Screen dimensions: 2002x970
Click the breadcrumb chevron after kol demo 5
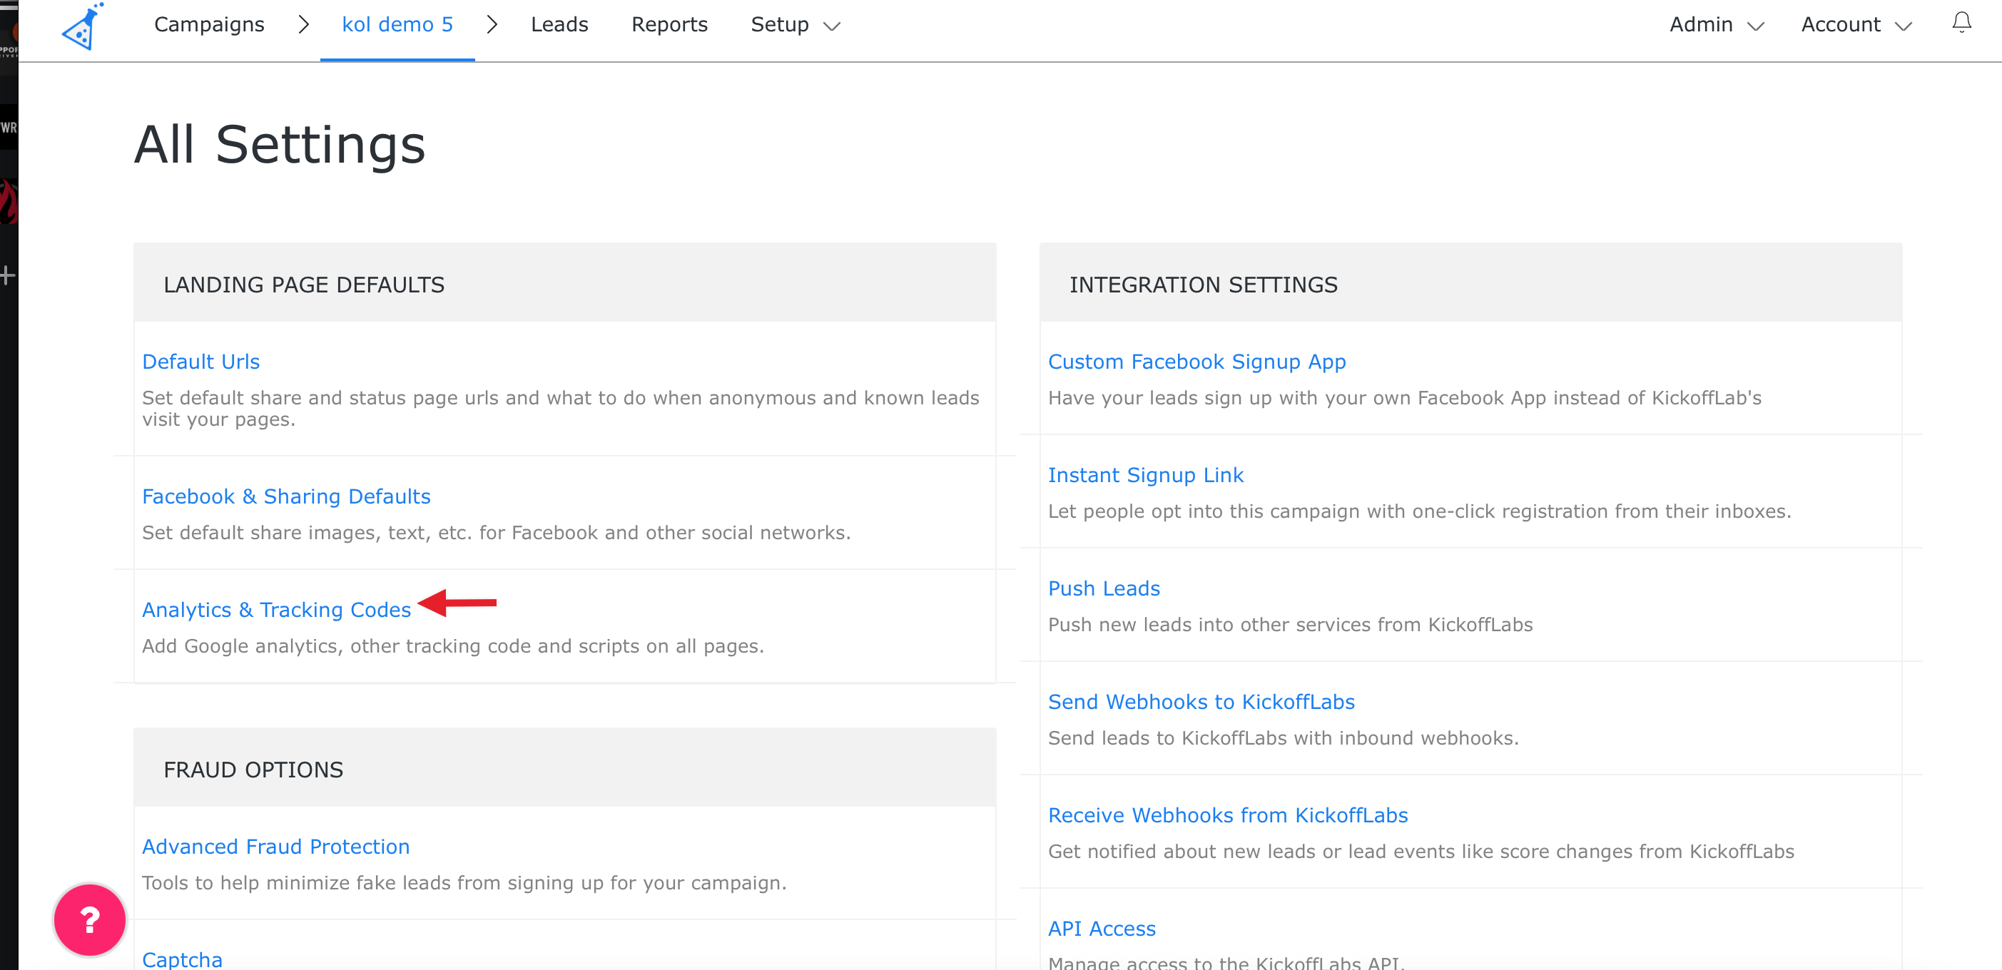492,25
